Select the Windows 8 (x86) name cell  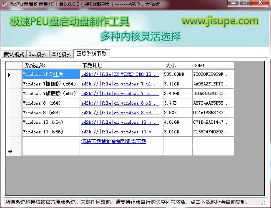(x=51, y=113)
